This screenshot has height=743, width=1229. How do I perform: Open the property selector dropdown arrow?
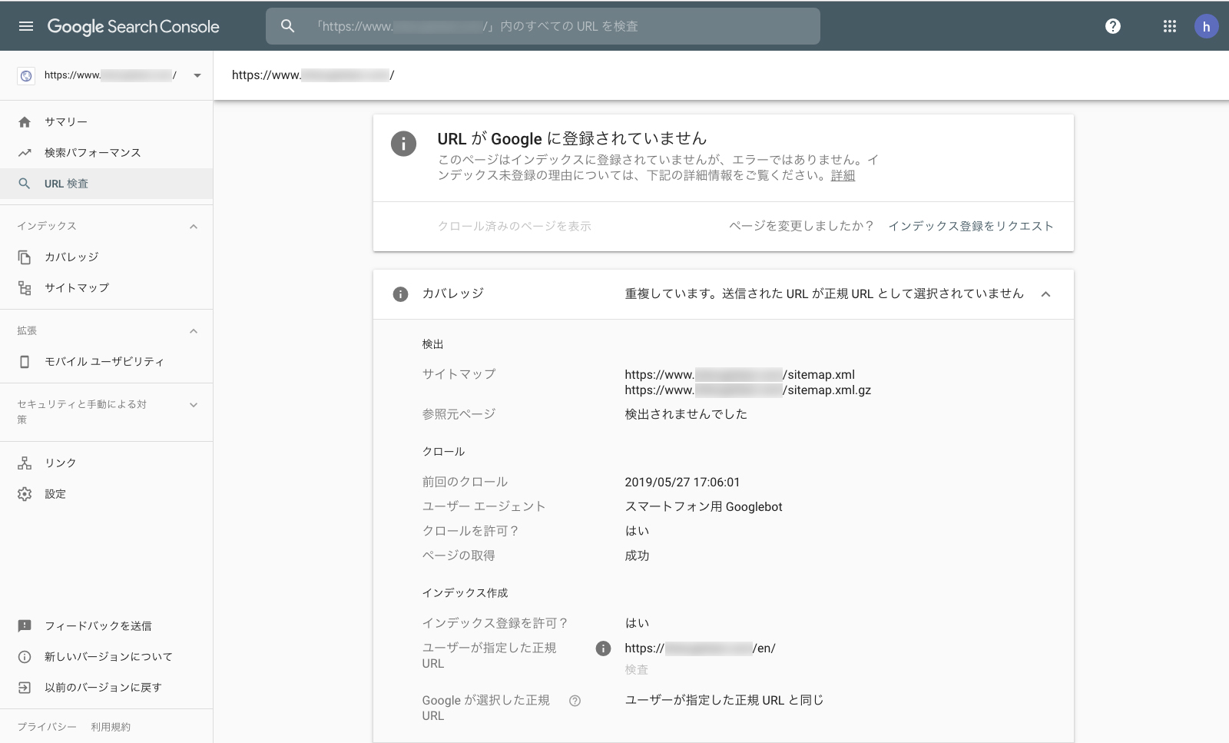tap(197, 75)
